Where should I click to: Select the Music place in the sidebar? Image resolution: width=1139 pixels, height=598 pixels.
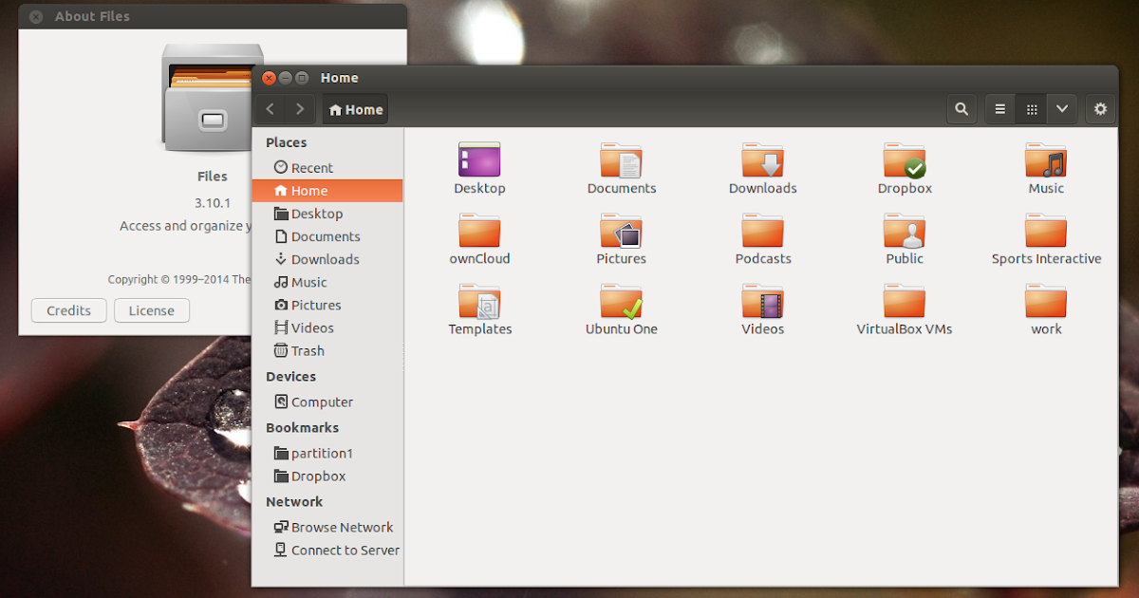[x=309, y=282]
